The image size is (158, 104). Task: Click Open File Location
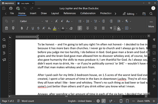[x=144, y=14]
